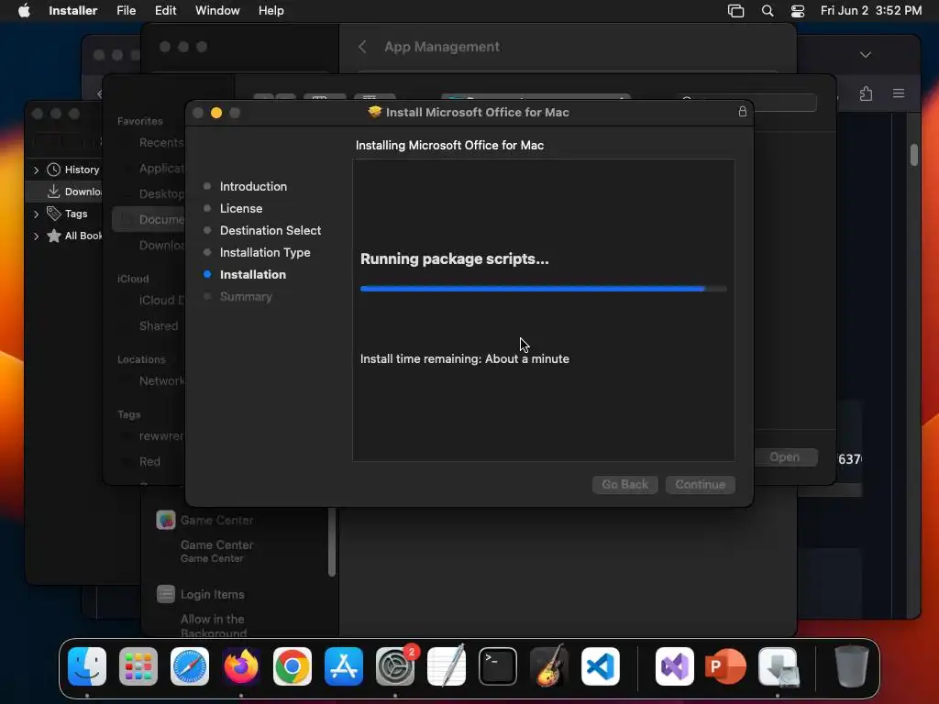Go back from App Management pane
This screenshot has width=939, height=704.
[362, 47]
